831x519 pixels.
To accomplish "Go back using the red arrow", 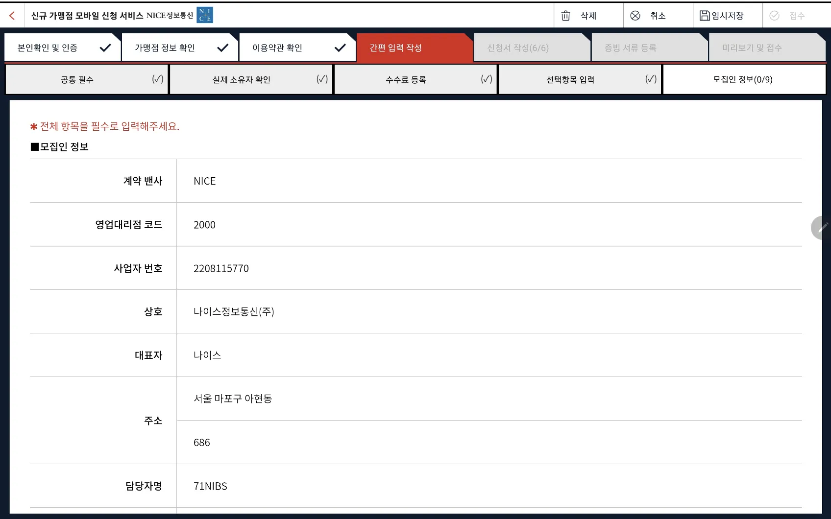I will (x=12, y=16).
